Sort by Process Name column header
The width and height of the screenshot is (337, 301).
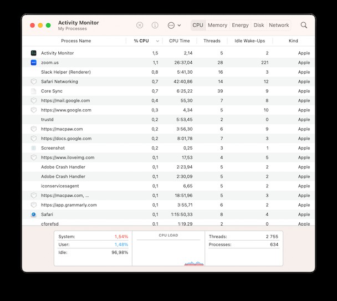point(76,41)
